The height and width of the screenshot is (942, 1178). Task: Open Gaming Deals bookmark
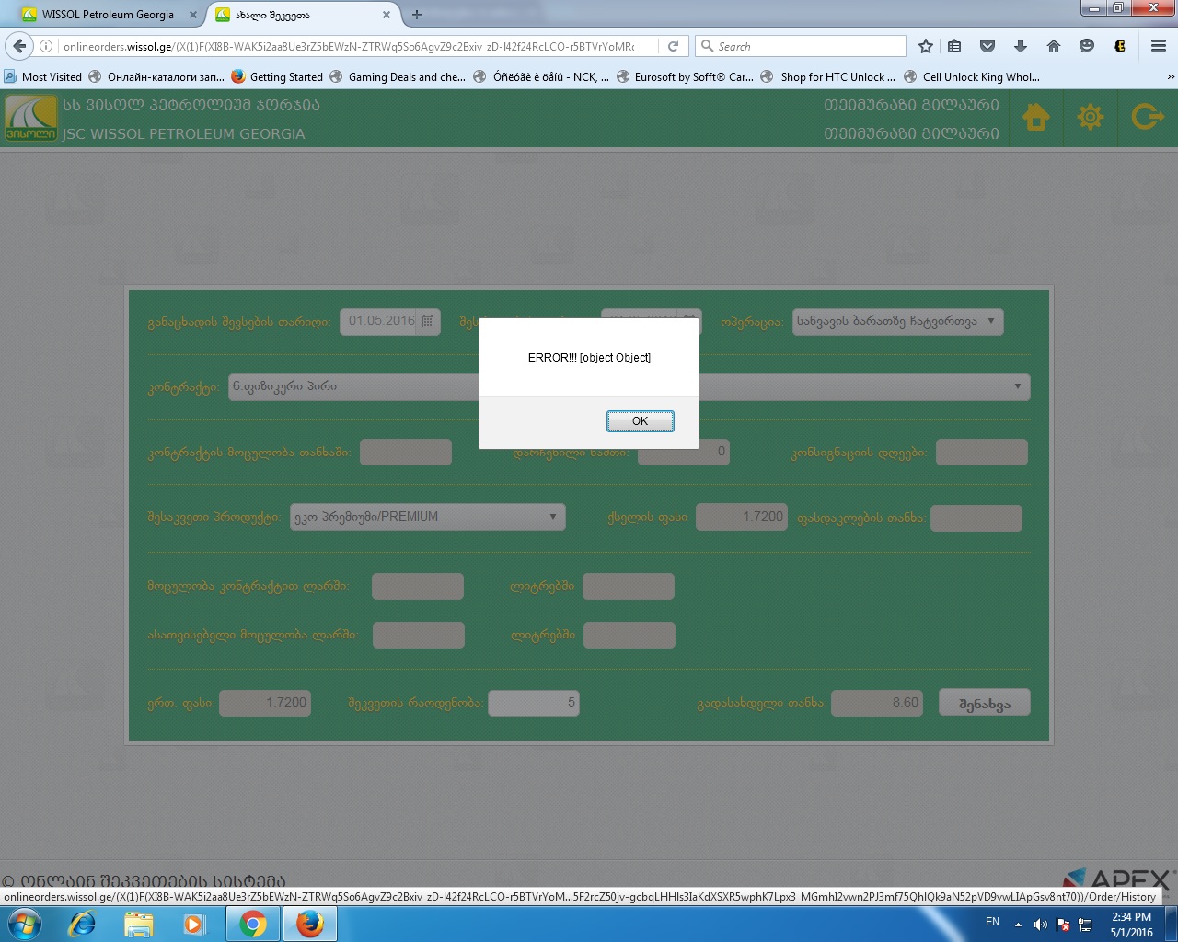coord(398,76)
